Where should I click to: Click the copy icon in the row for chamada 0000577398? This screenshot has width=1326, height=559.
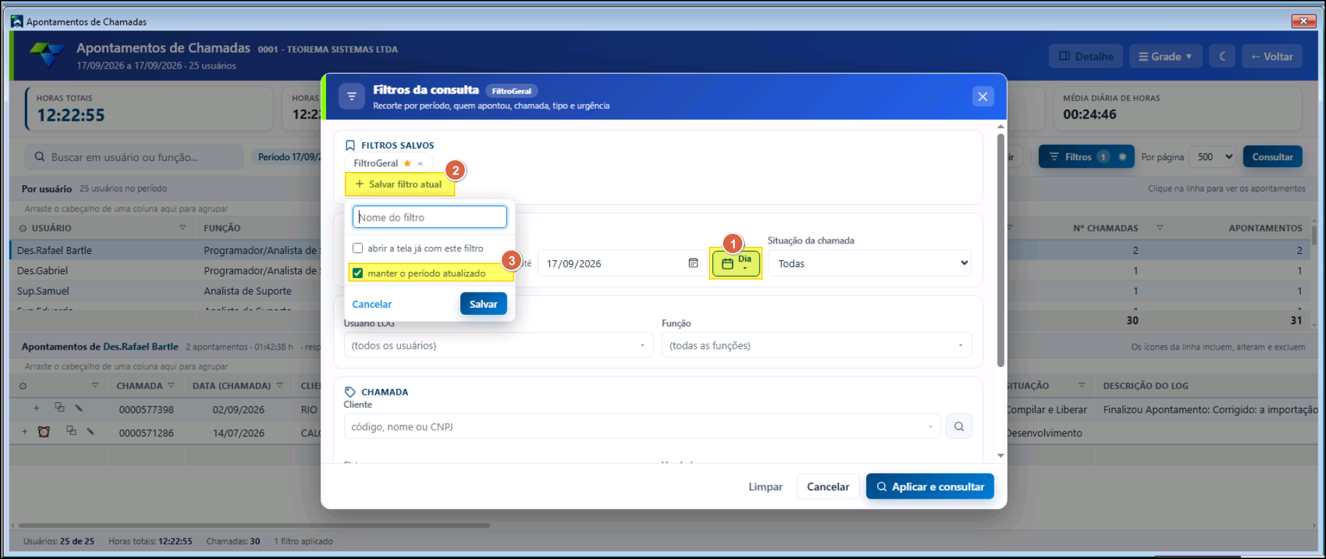[x=60, y=408]
